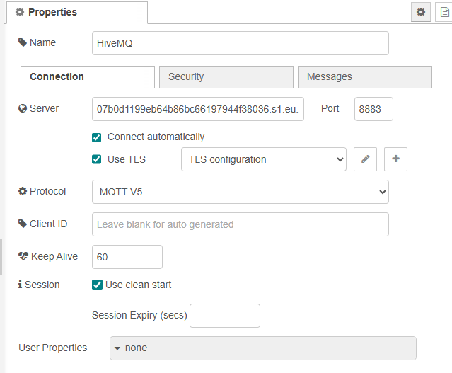Click the Server globe icon
The height and width of the screenshot is (373, 452).
tap(23, 108)
